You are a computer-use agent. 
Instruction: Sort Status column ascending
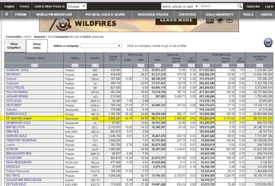(73, 66)
